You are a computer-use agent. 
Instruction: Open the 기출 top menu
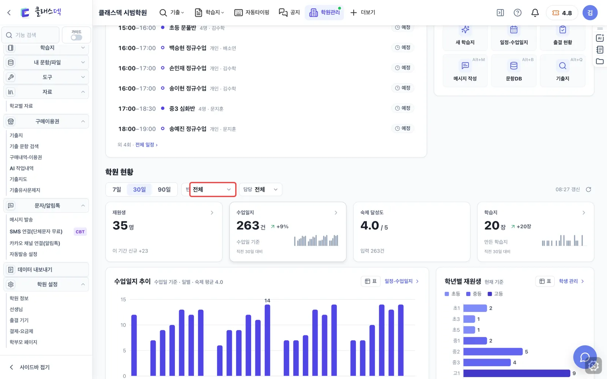click(172, 13)
